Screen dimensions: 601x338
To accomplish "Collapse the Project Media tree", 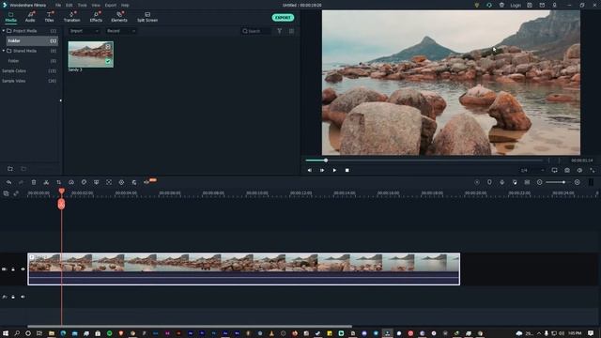I will pos(4,31).
